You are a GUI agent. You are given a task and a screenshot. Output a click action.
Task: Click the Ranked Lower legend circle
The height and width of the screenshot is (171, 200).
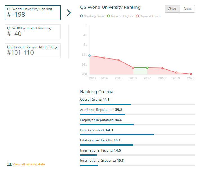point(137,16)
